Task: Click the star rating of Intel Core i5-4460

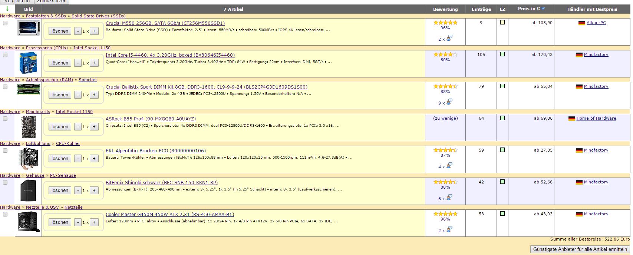Action: 445,54
